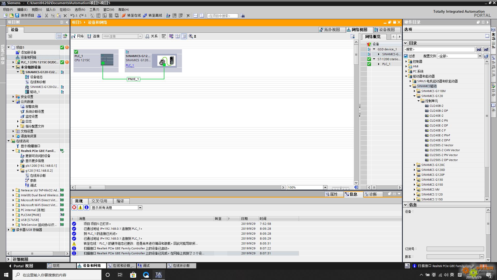This screenshot has width=497, height=280.
Task: Toggle the overview window icon above canvas
Action: coord(352,36)
